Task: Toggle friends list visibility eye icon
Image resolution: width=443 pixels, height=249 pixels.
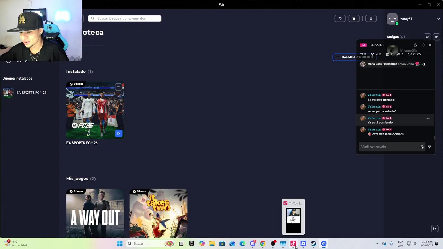Action: pos(427,37)
